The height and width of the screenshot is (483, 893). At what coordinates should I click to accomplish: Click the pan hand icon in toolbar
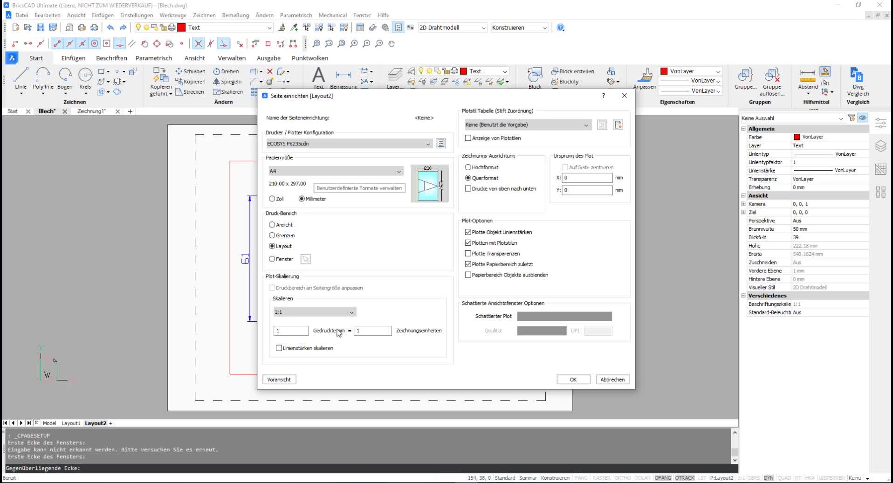click(x=392, y=43)
